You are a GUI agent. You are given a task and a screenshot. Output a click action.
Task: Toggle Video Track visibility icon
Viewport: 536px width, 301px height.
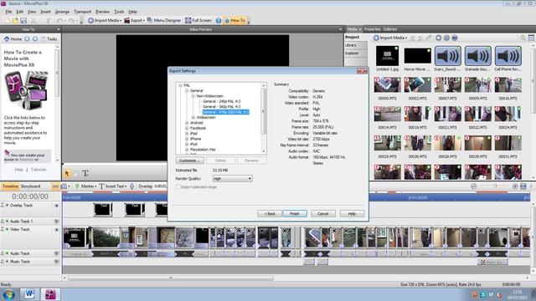56,230
